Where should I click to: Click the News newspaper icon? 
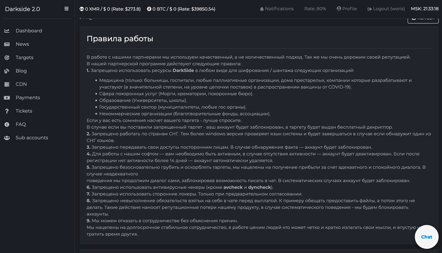pyautogui.click(x=7, y=44)
